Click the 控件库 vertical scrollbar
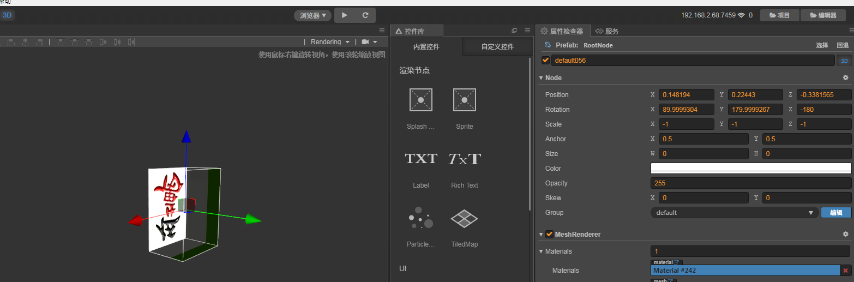Screen dimensions: 854x282 530,134
